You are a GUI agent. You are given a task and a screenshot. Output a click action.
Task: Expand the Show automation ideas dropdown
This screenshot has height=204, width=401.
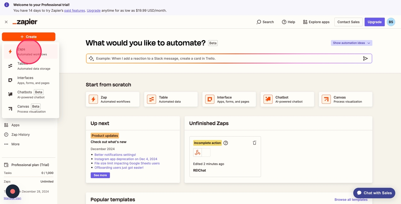[351, 43]
